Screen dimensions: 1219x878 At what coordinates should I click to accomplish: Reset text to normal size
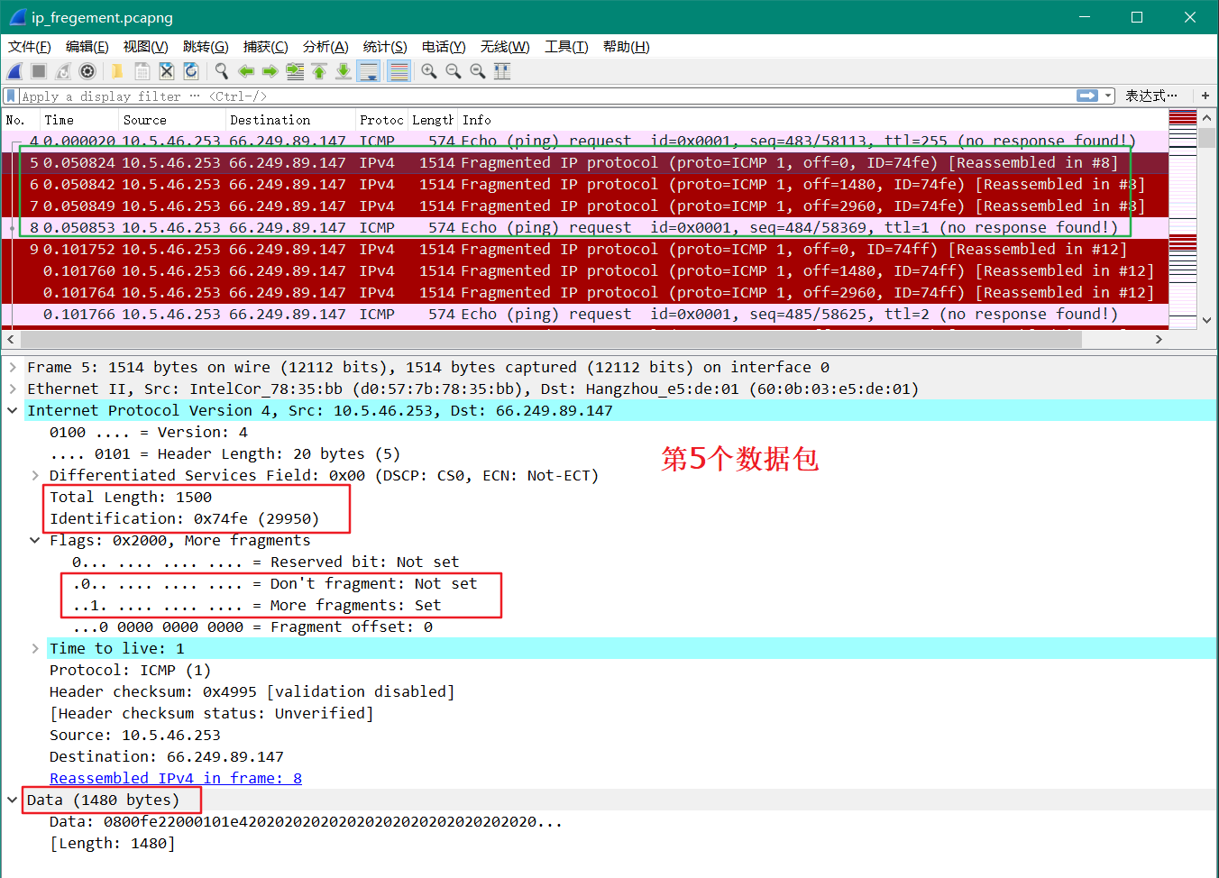click(x=478, y=71)
